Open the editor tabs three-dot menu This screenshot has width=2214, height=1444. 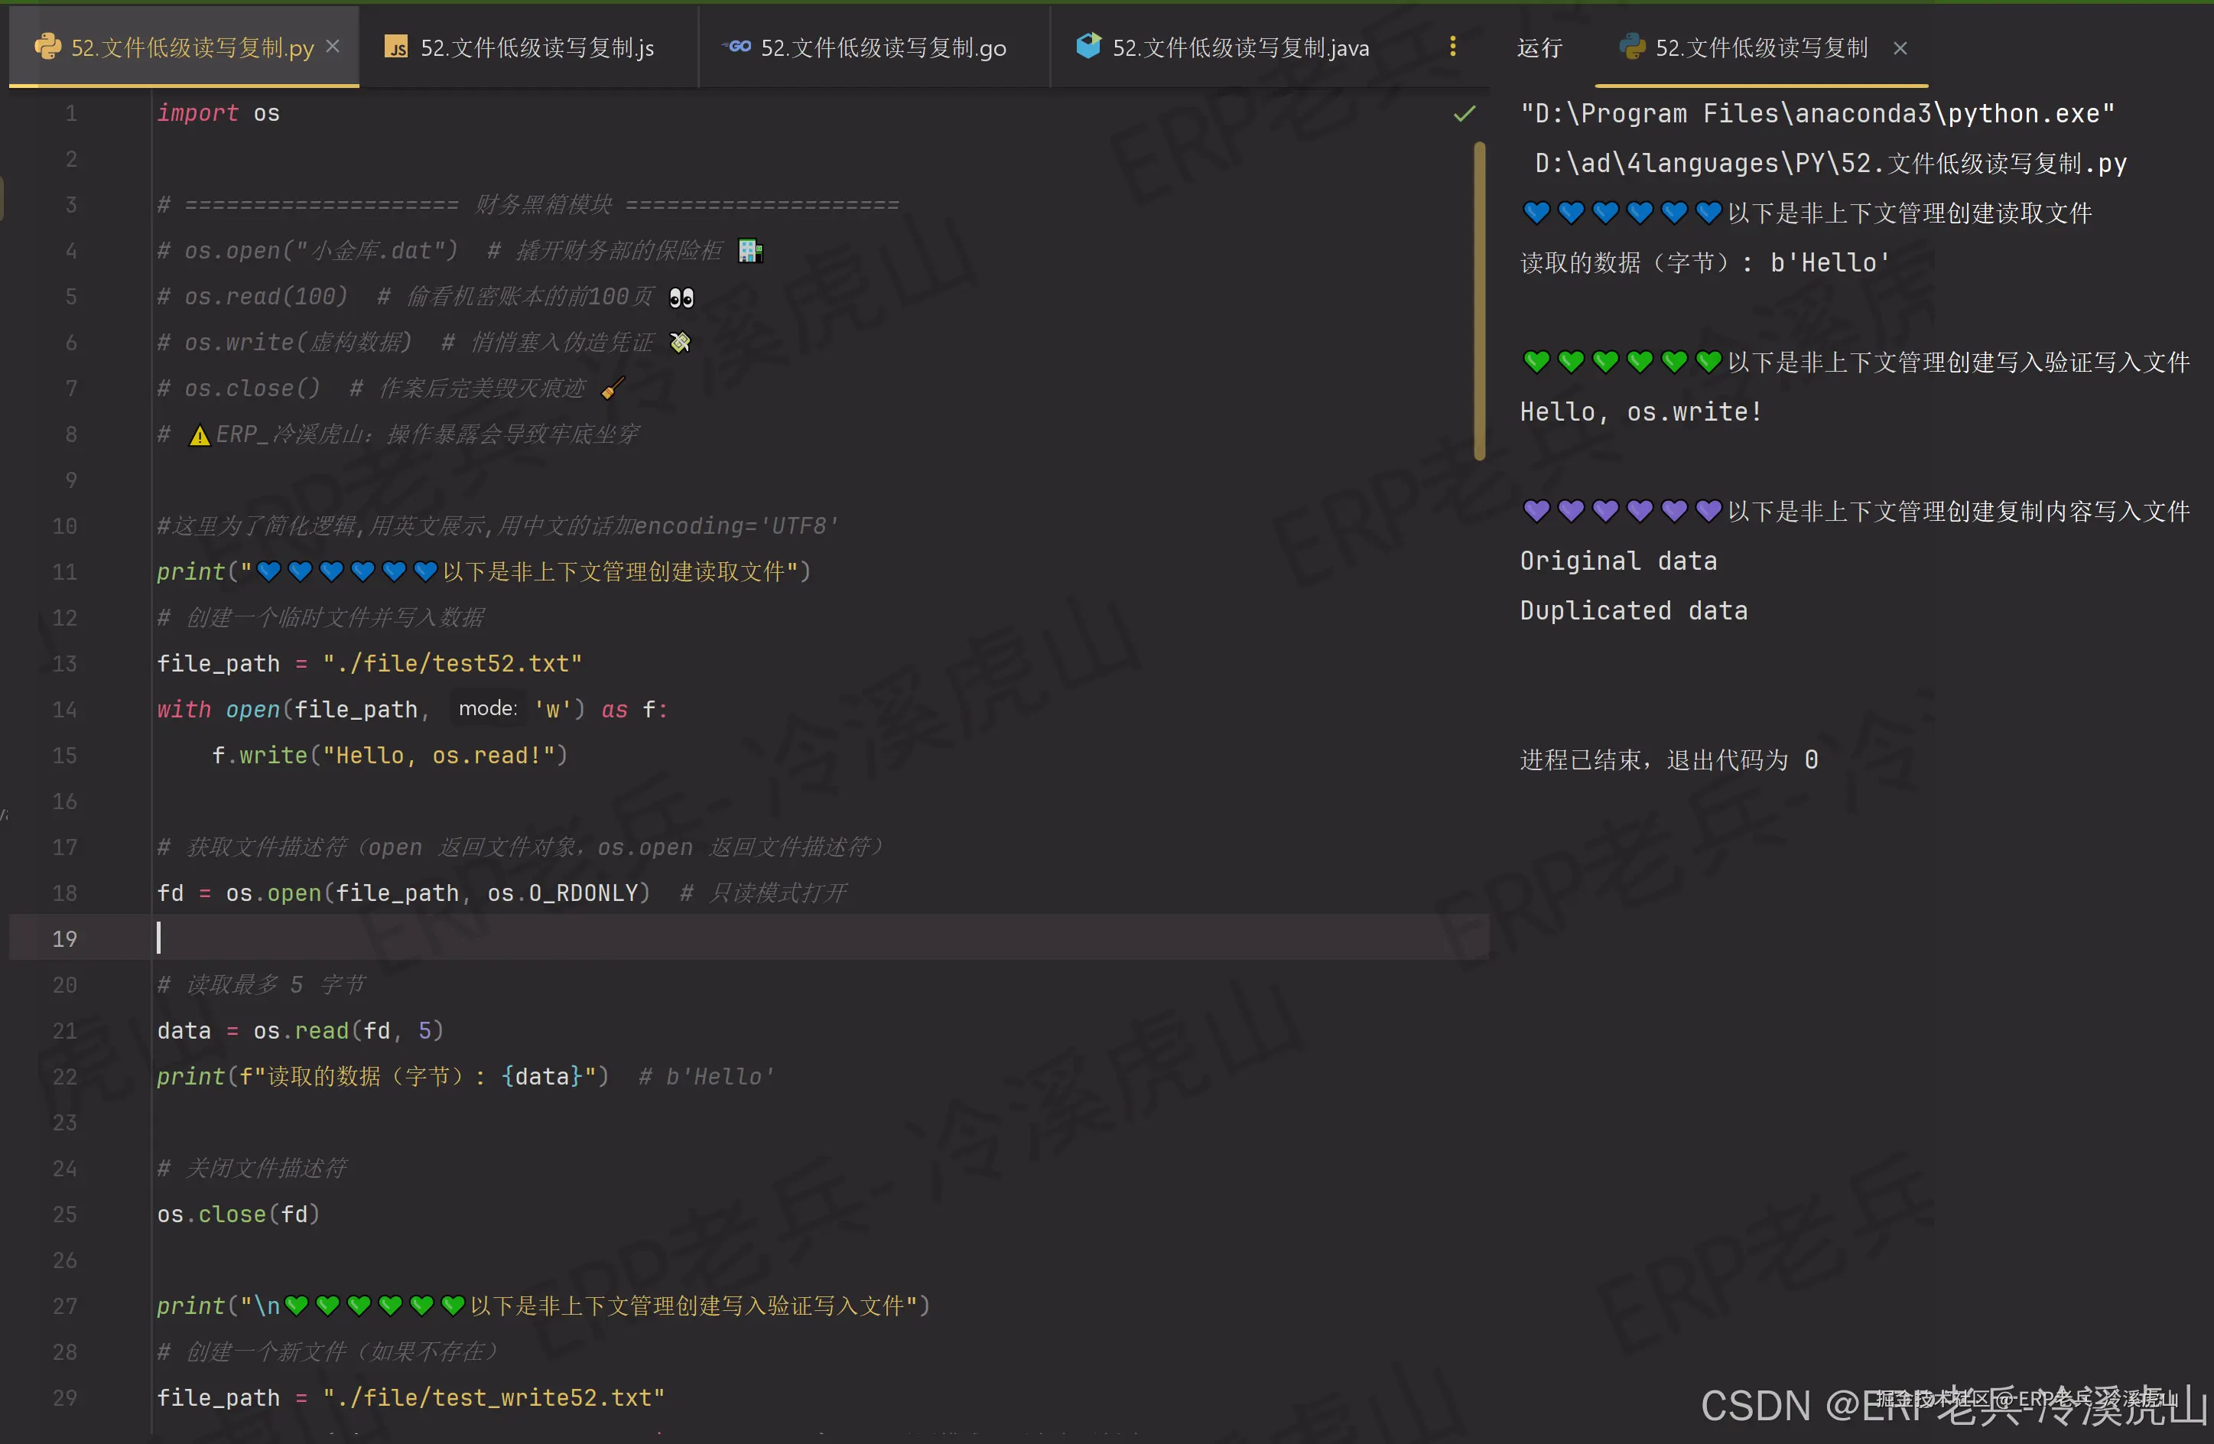1452,47
